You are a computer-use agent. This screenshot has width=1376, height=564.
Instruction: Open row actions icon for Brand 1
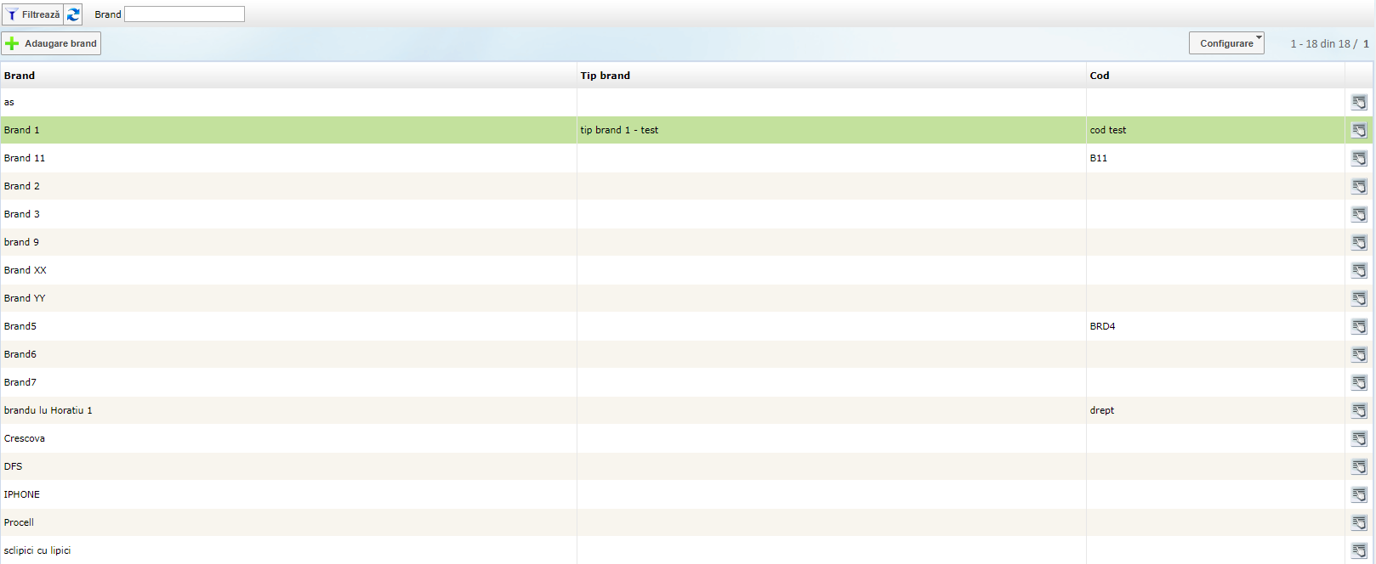coord(1359,130)
